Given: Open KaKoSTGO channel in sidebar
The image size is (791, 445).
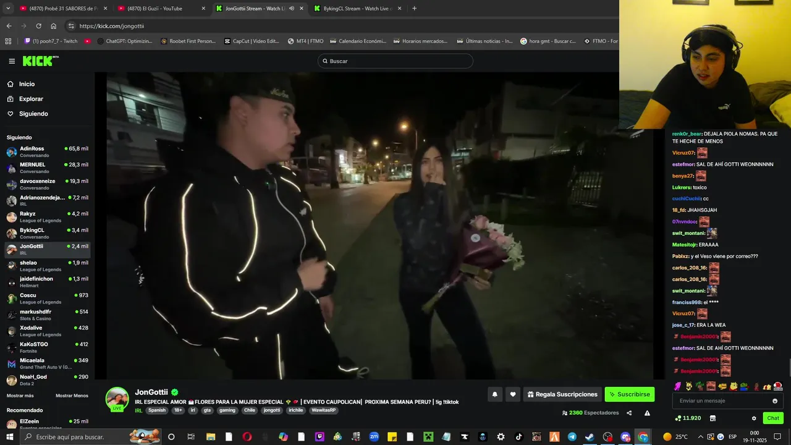Looking at the screenshot, I should tap(48, 347).
